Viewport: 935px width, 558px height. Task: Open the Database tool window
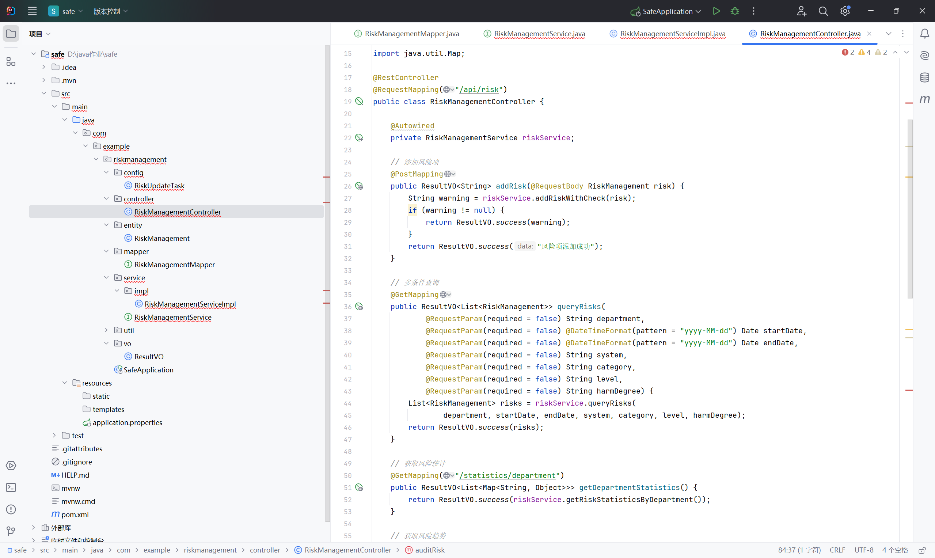coord(924,77)
